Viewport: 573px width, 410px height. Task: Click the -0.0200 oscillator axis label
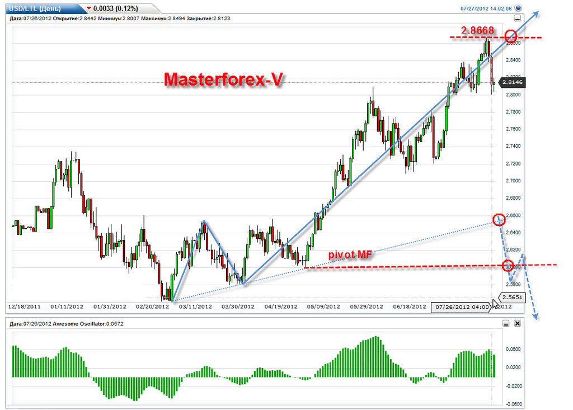514,386
